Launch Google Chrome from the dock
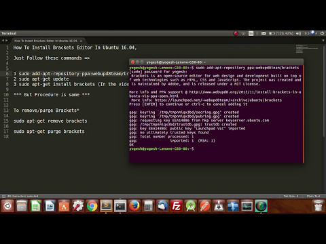The width and height of the screenshot is (326, 244). pyautogui.click(x=92, y=206)
